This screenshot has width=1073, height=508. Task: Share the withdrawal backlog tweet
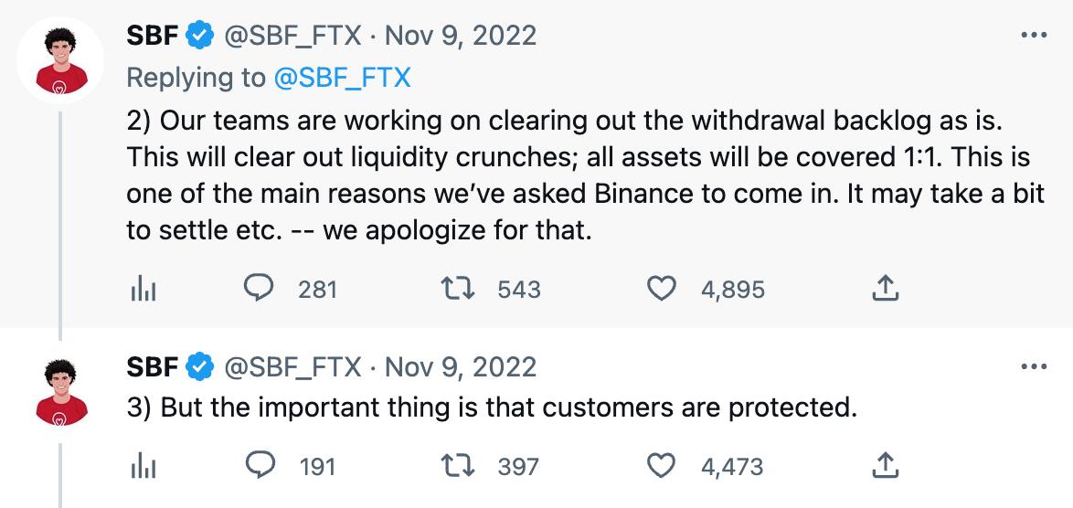click(886, 289)
